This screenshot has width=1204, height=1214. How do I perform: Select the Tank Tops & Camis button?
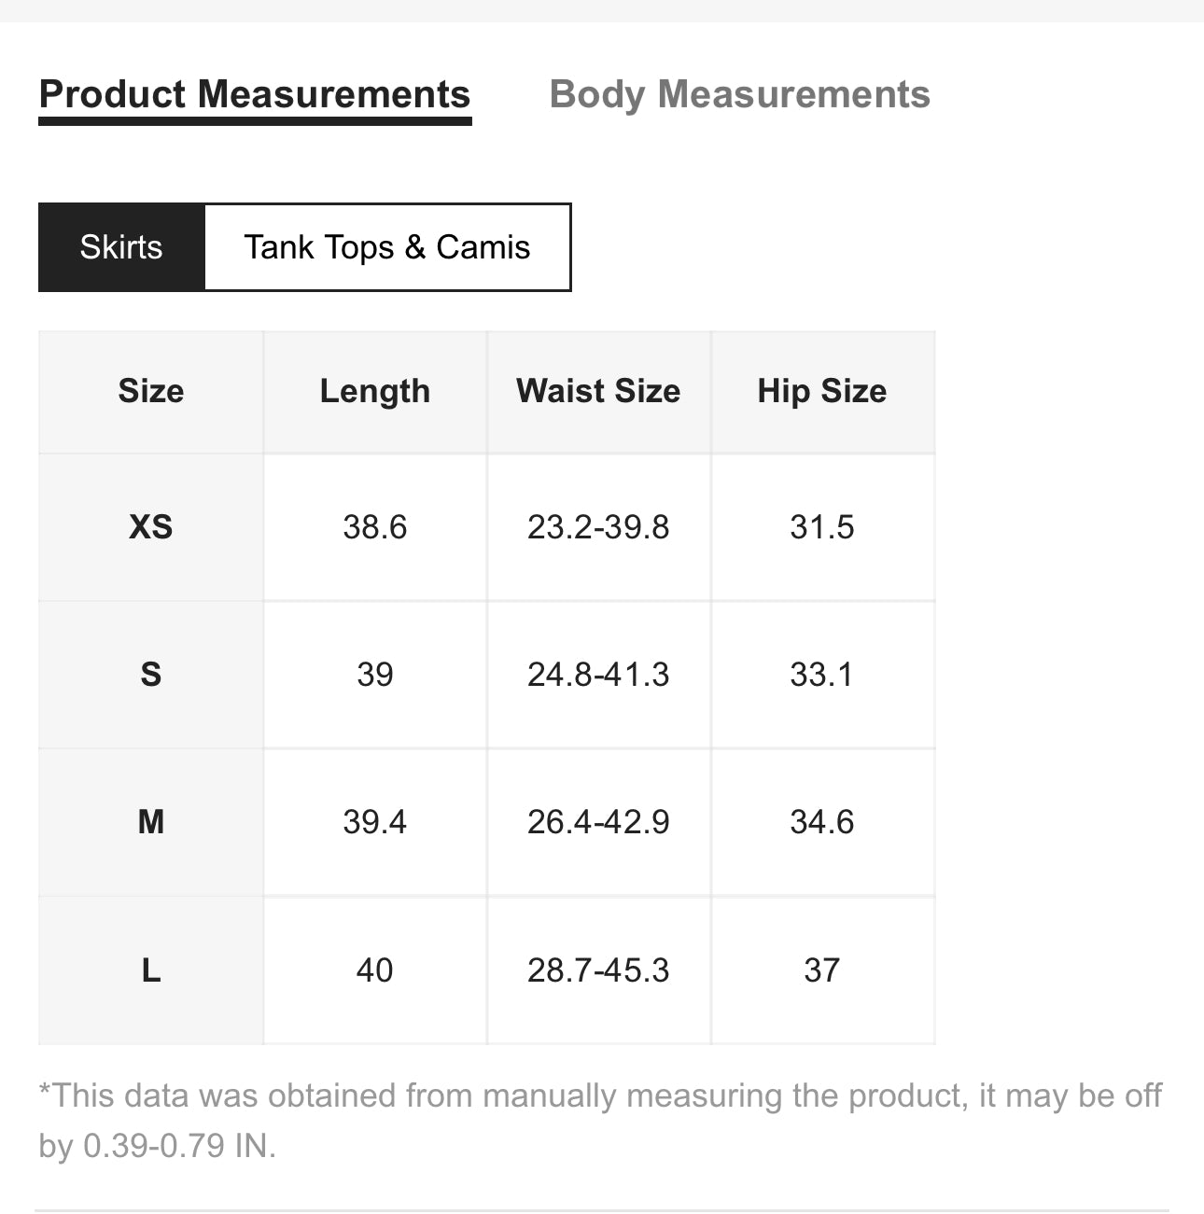click(x=387, y=247)
